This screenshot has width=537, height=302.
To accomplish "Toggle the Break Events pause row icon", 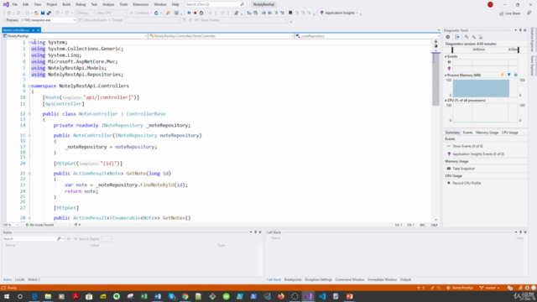I will (x=449, y=62).
